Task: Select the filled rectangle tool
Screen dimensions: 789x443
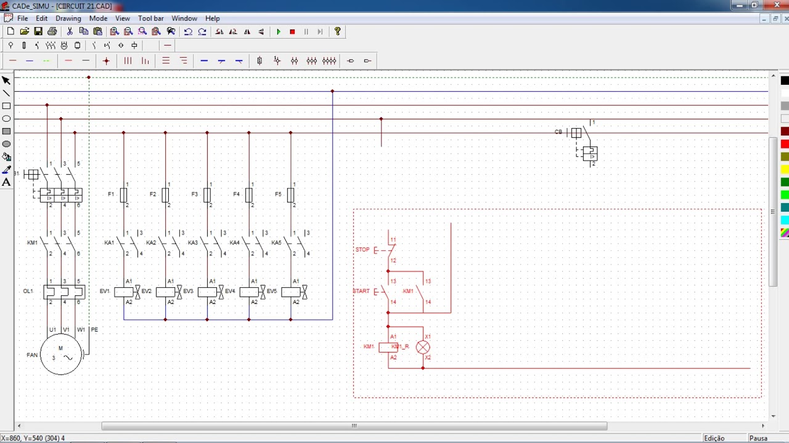Action: point(6,131)
